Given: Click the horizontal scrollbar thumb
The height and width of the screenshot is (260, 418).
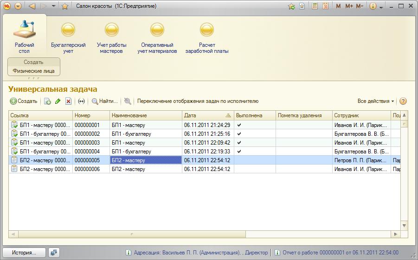Looking at the screenshot, I should (132, 234).
